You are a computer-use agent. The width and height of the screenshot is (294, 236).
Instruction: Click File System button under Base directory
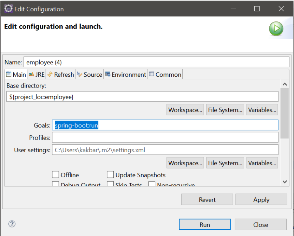225,110
